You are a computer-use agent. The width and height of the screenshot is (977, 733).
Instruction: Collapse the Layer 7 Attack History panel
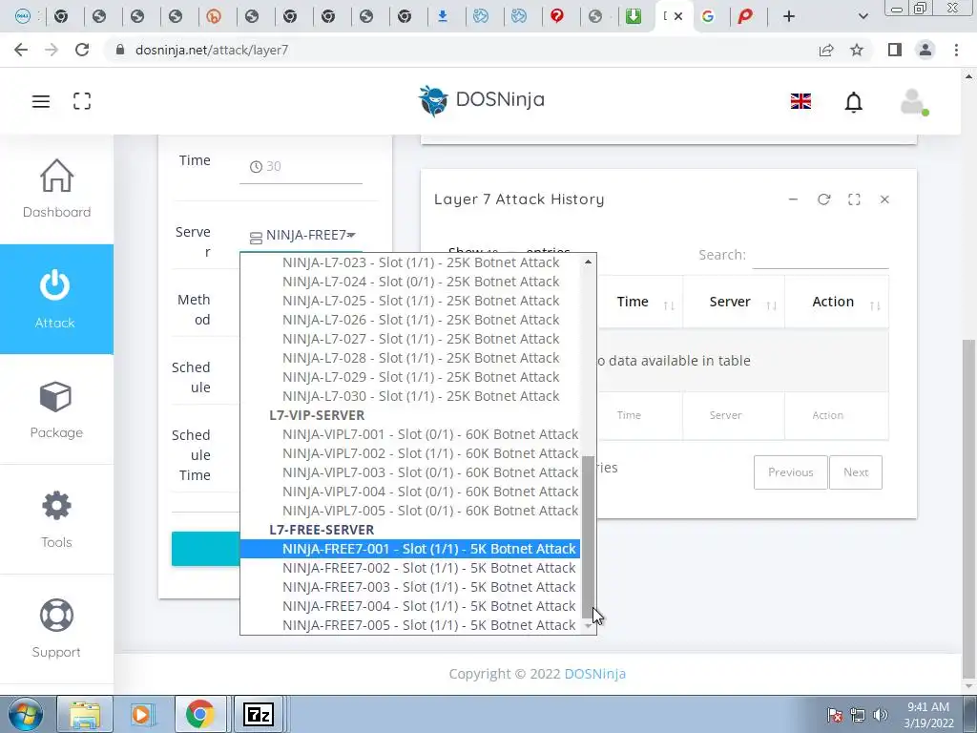tap(793, 199)
